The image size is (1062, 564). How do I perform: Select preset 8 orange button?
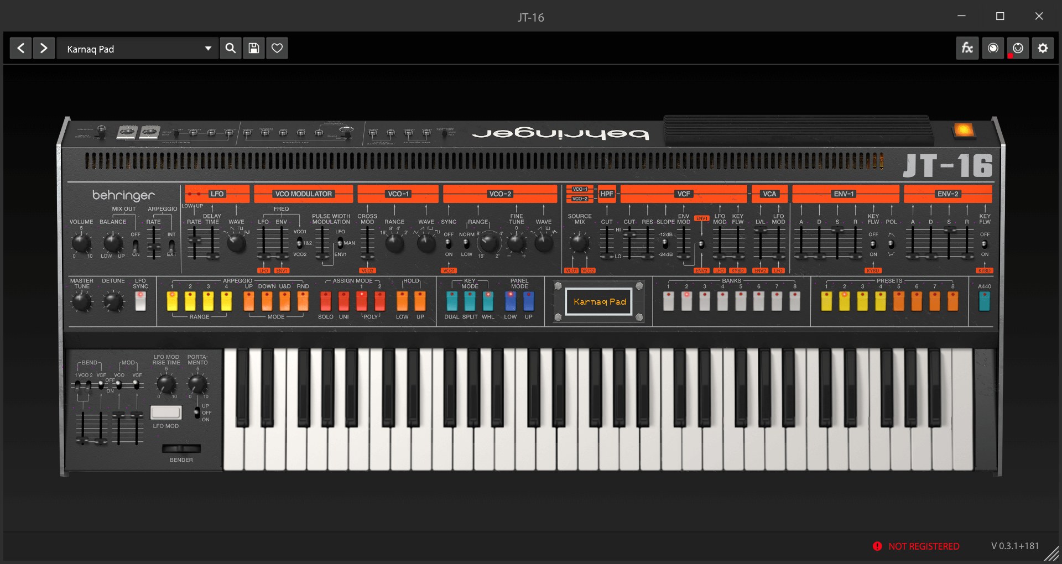[953, 301]
